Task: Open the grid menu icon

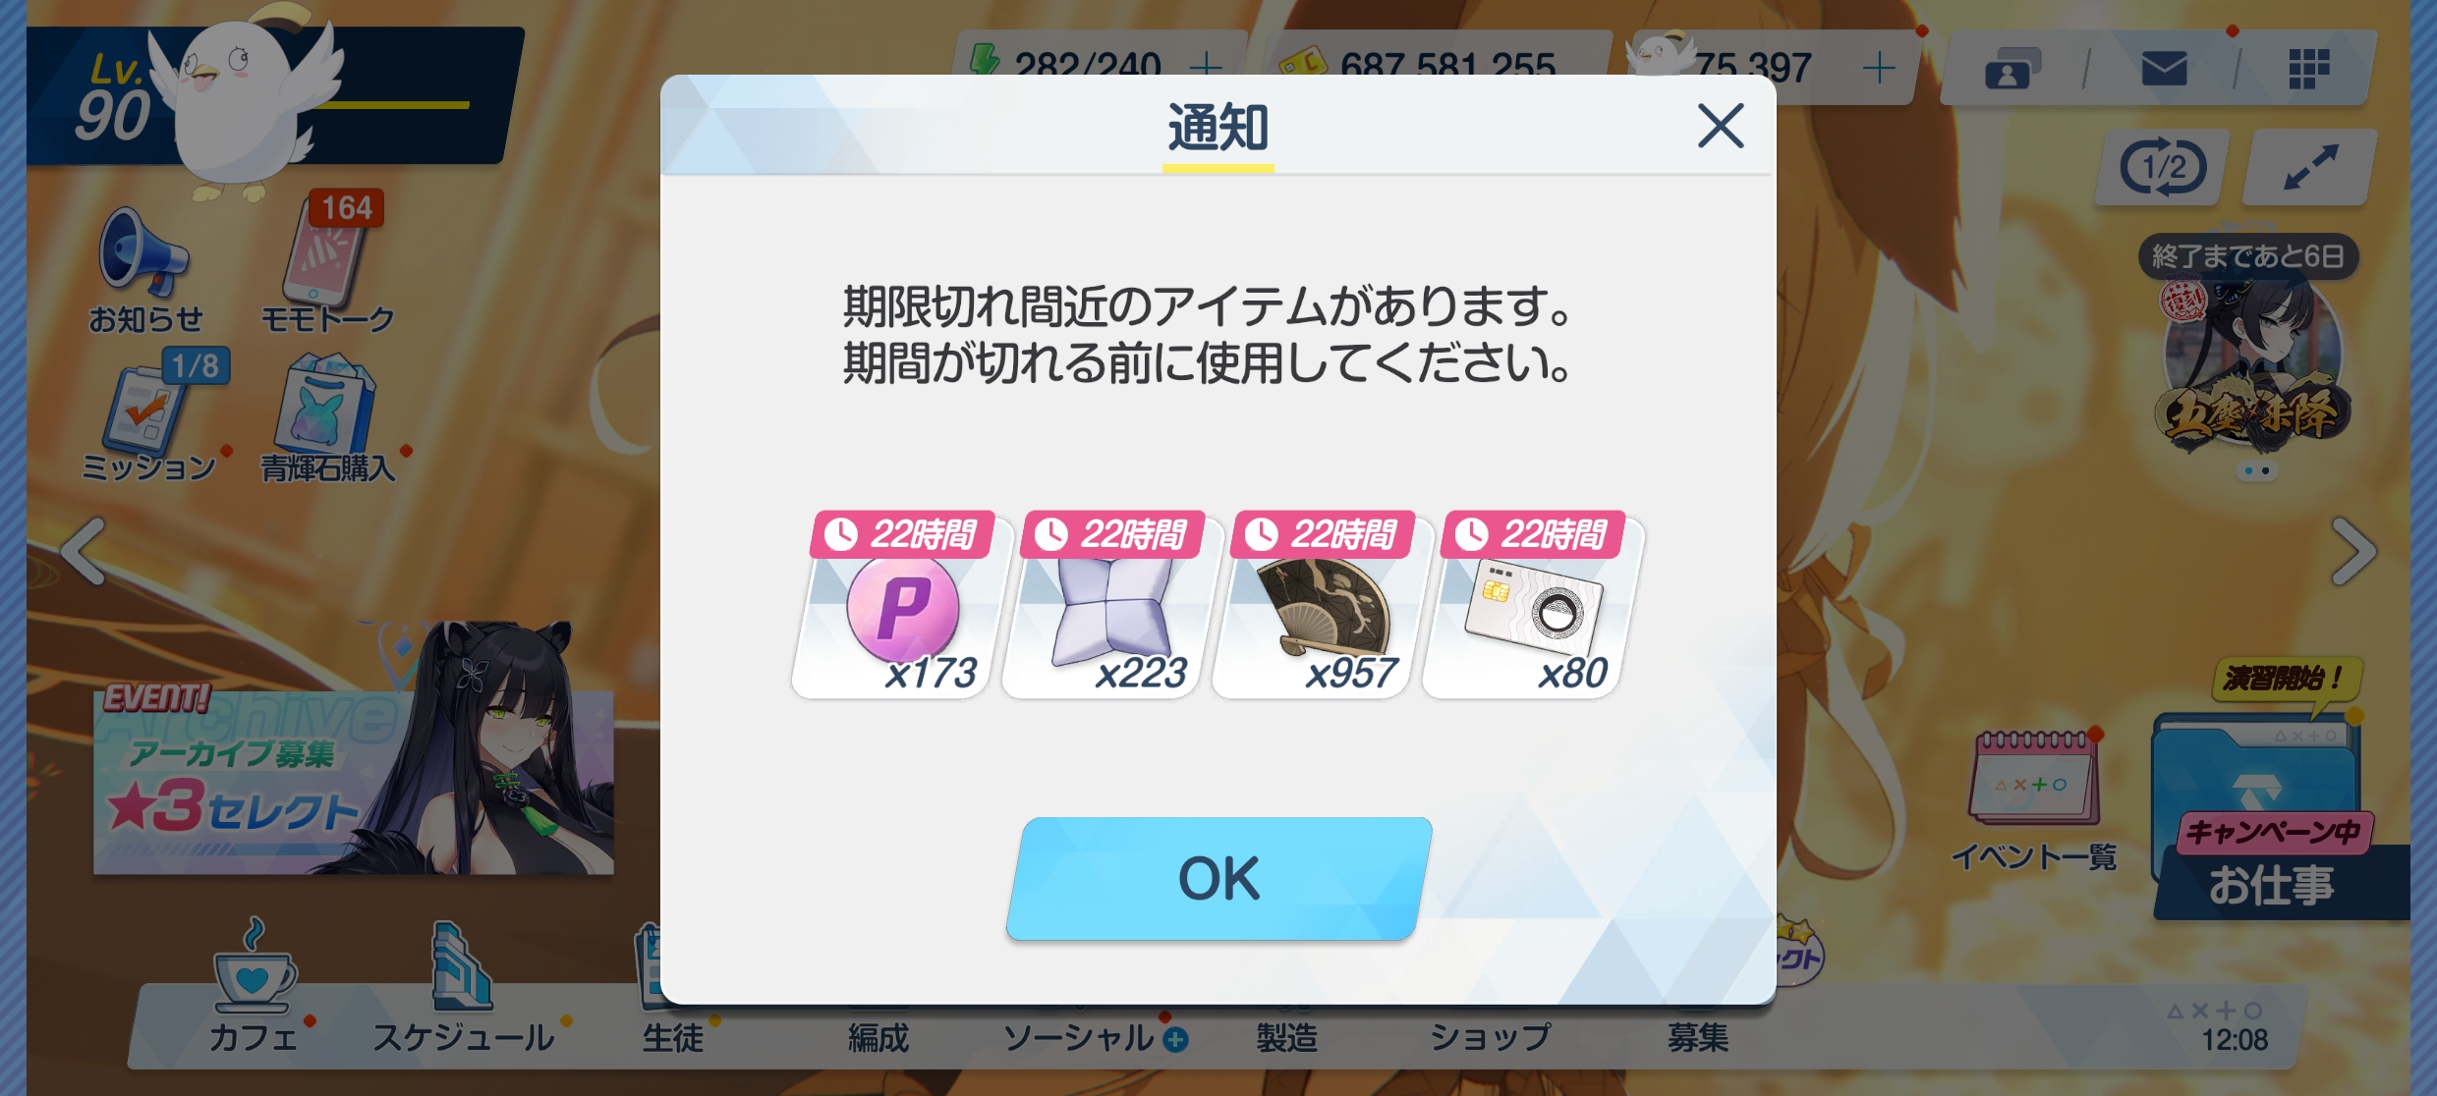Action: pos(2308,69)
